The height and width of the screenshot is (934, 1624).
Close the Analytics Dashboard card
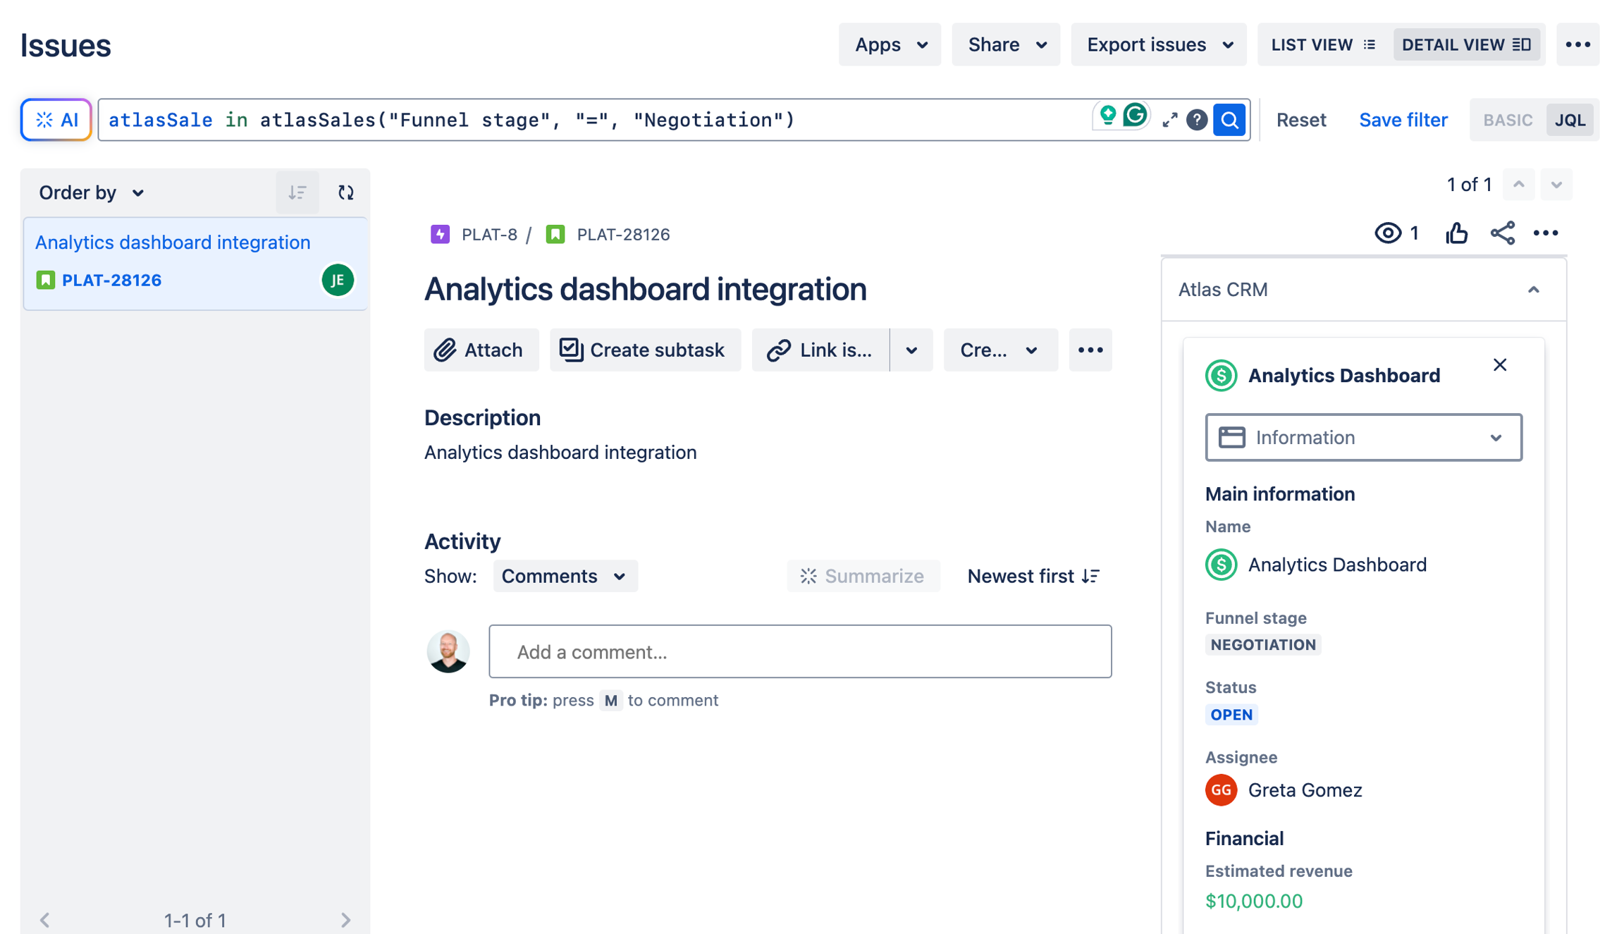[1499, 365]
